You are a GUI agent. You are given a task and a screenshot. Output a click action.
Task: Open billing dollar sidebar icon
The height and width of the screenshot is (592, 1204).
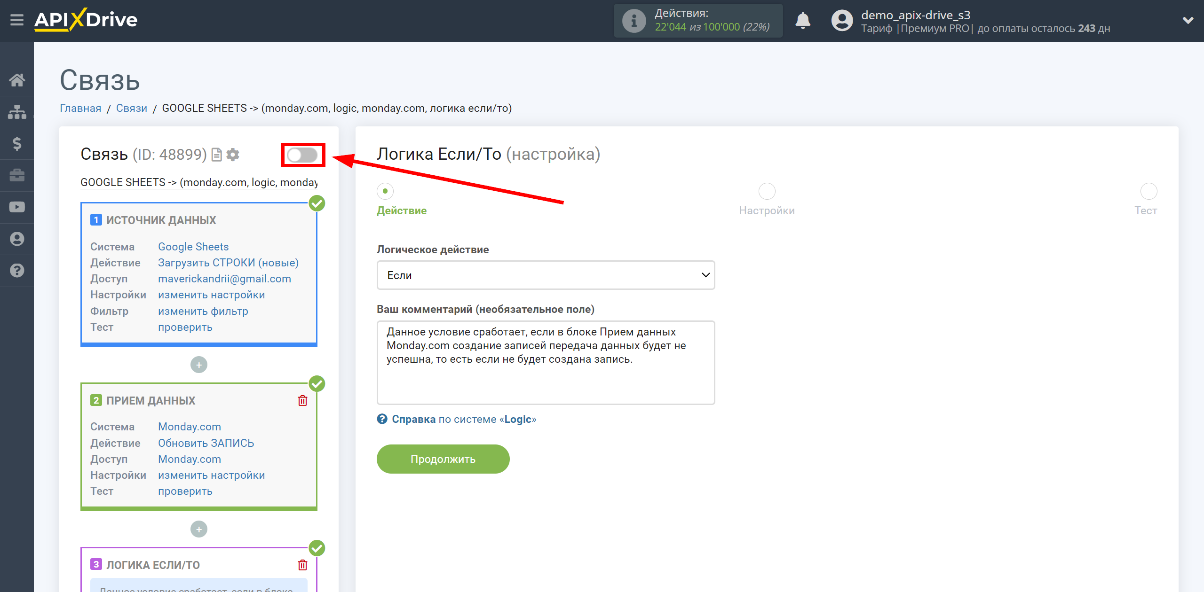[x=17, y=143]
